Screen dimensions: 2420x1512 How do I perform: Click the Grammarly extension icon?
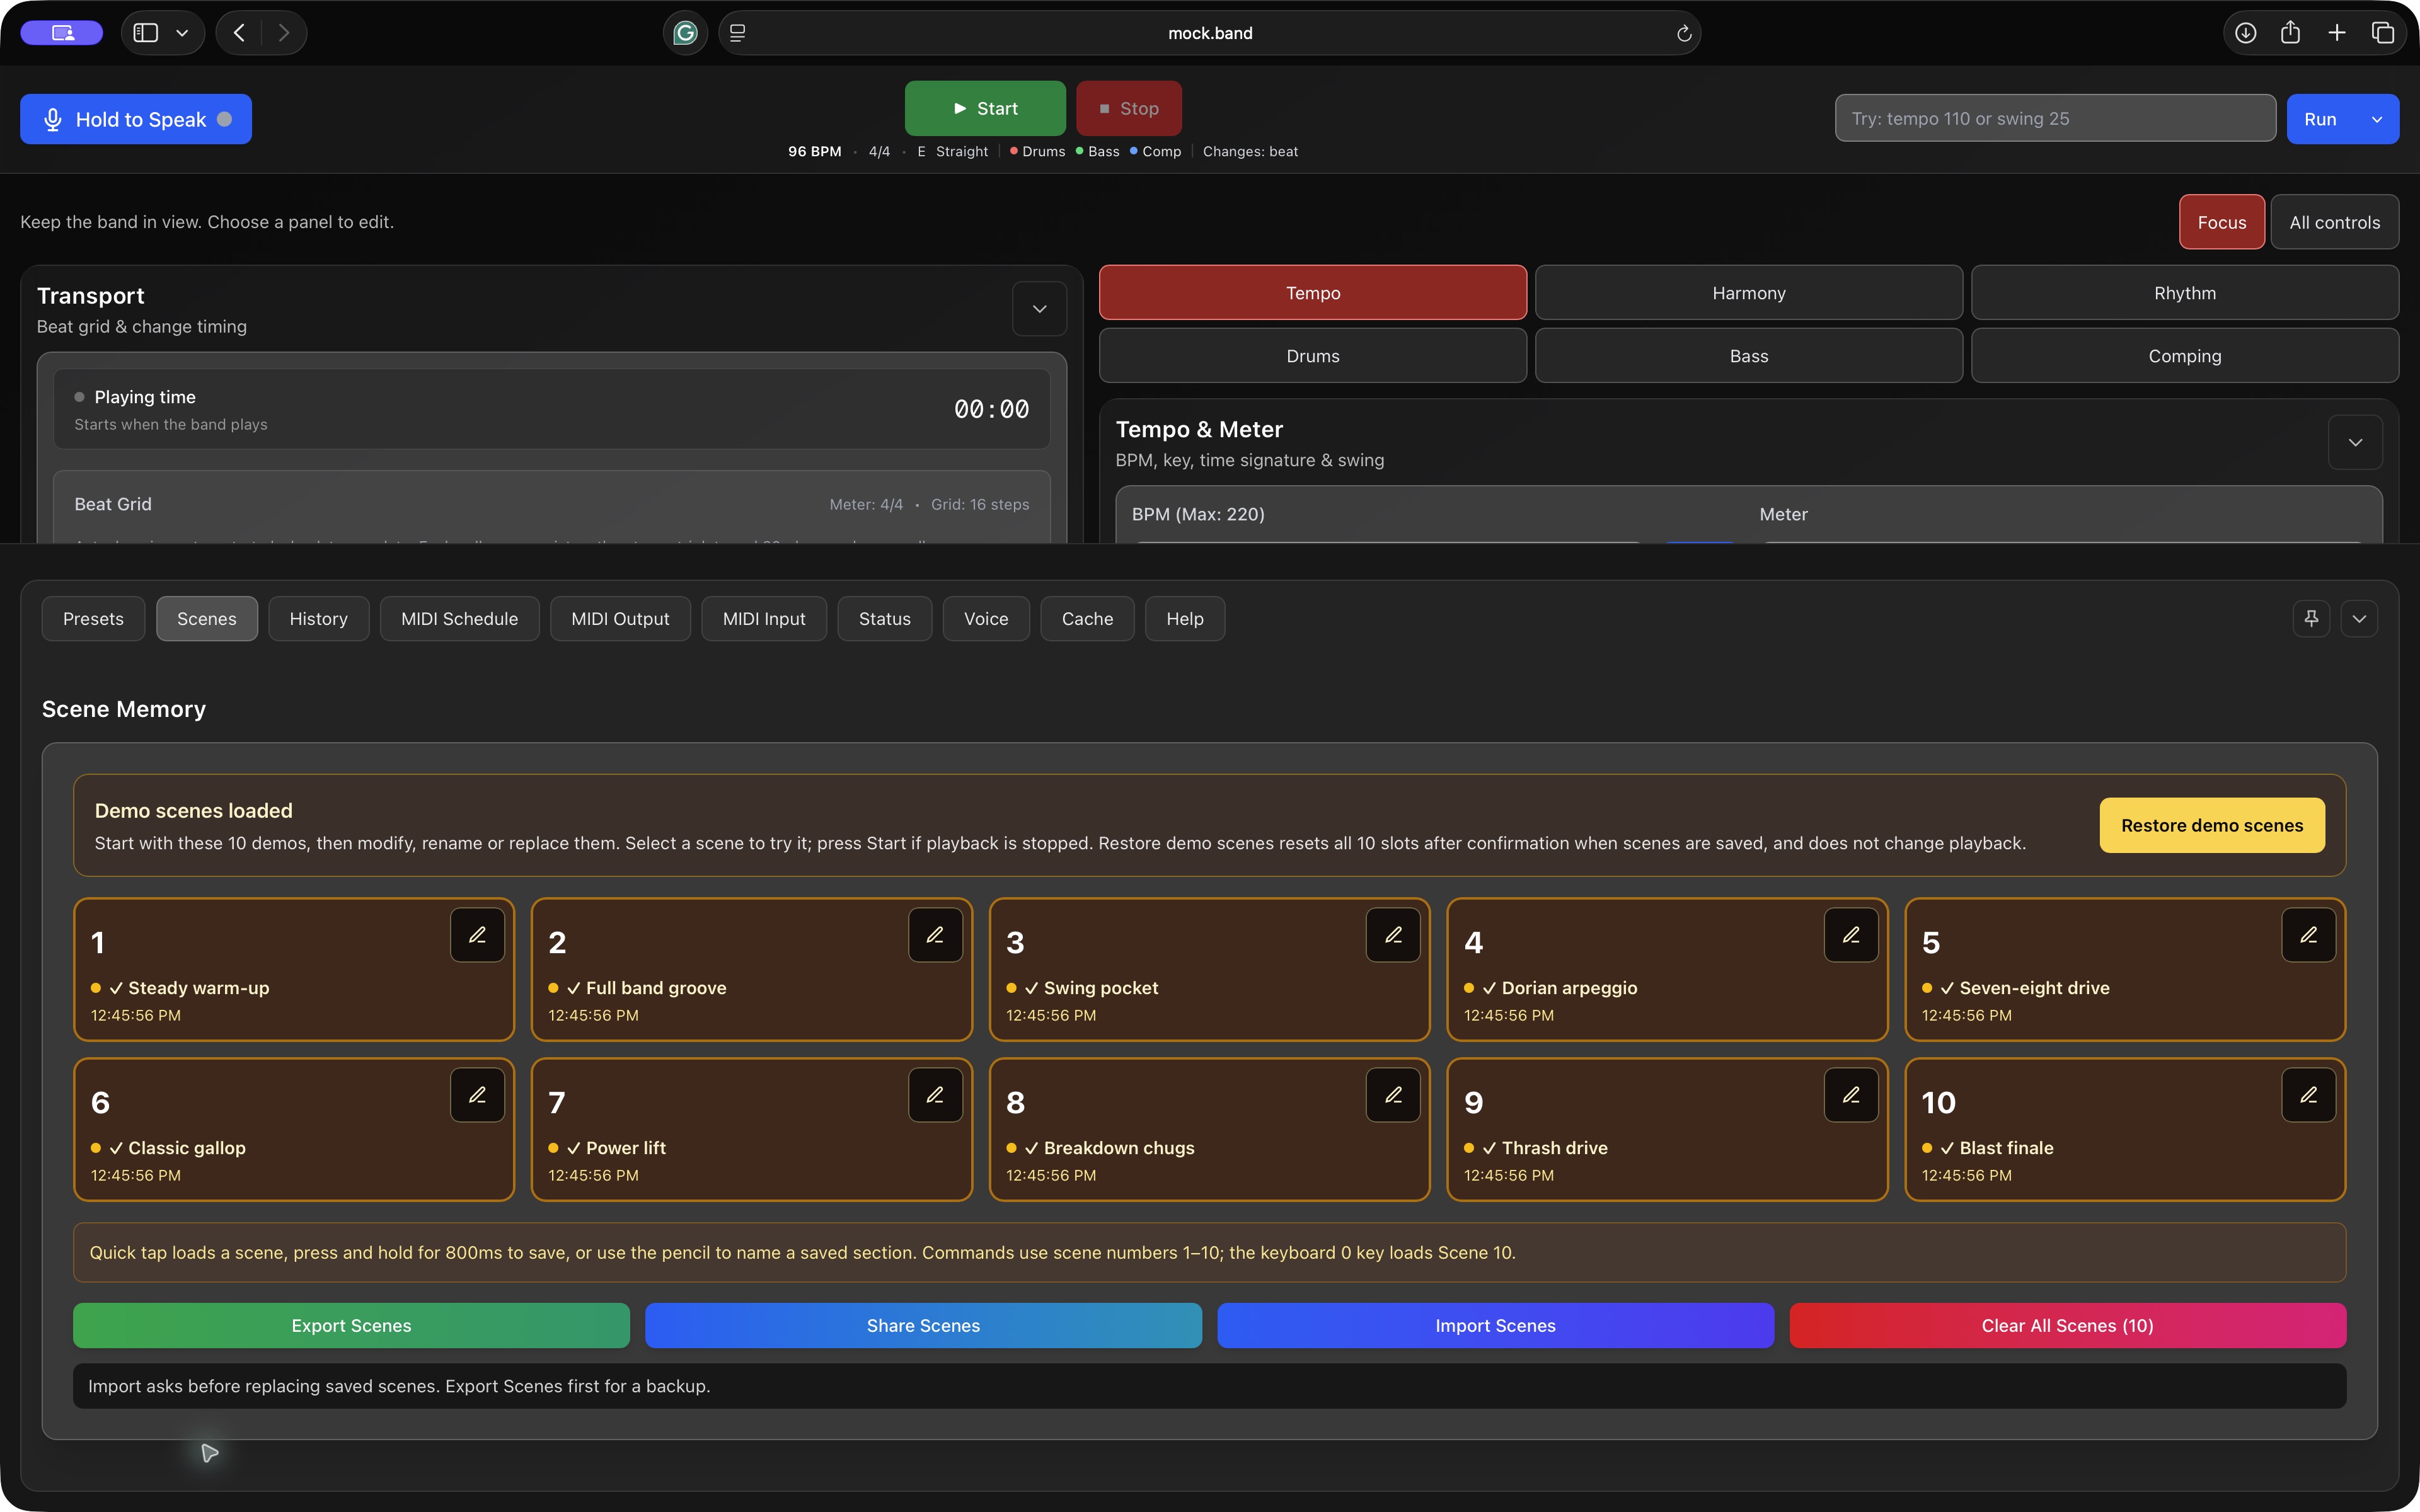coord(685,33)
